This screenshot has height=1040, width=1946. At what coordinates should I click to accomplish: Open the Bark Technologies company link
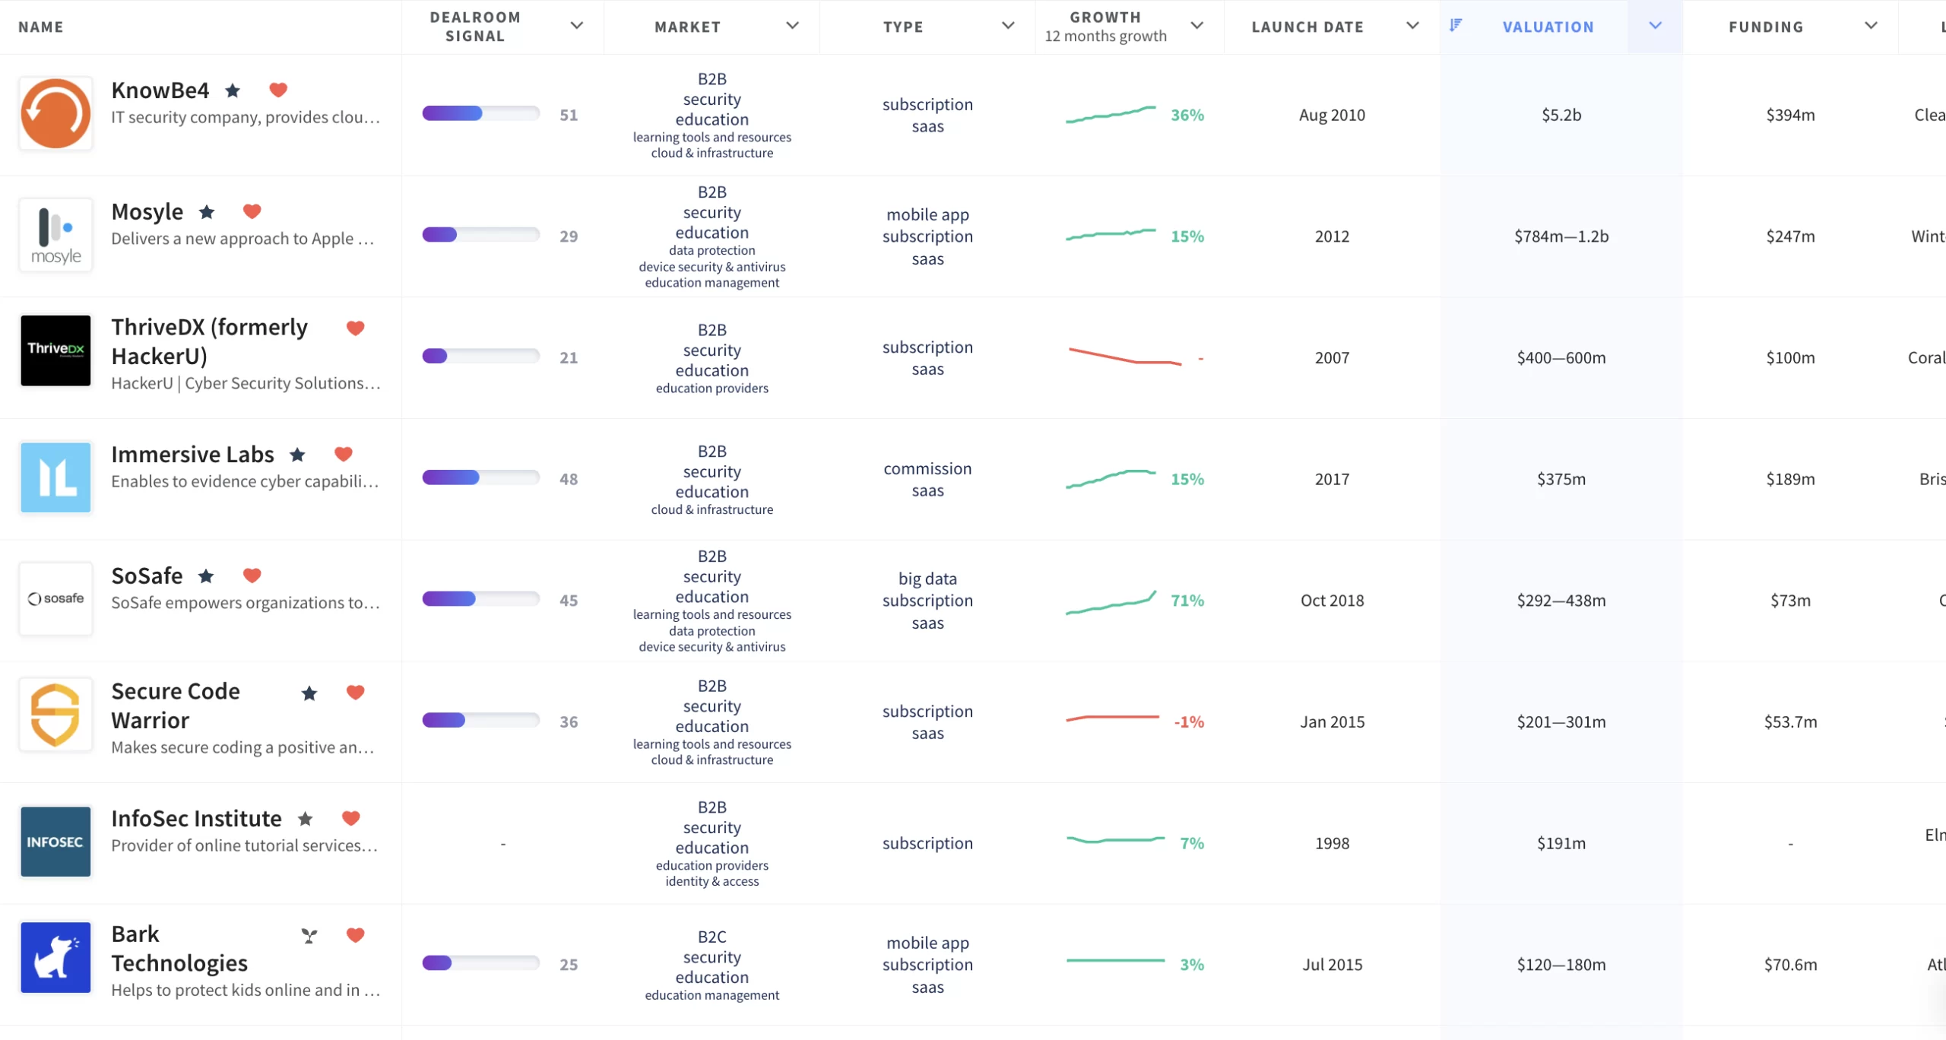(x=179, y=949)
